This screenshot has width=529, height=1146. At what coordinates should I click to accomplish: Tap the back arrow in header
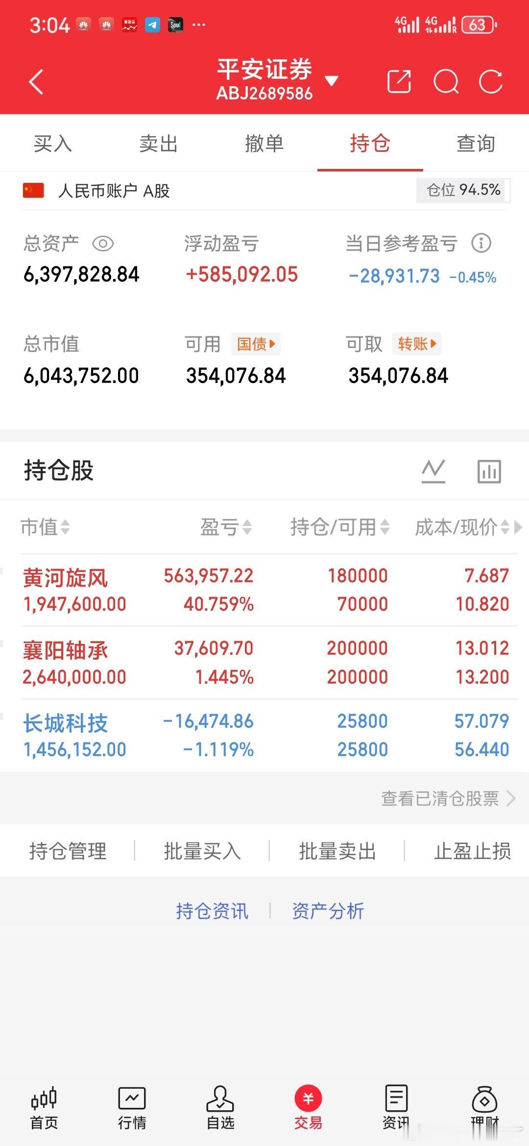pyautogui.click(x=36, y=81)
